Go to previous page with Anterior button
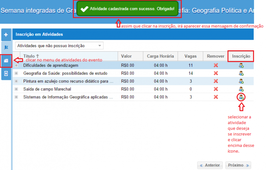 (210, 165)
